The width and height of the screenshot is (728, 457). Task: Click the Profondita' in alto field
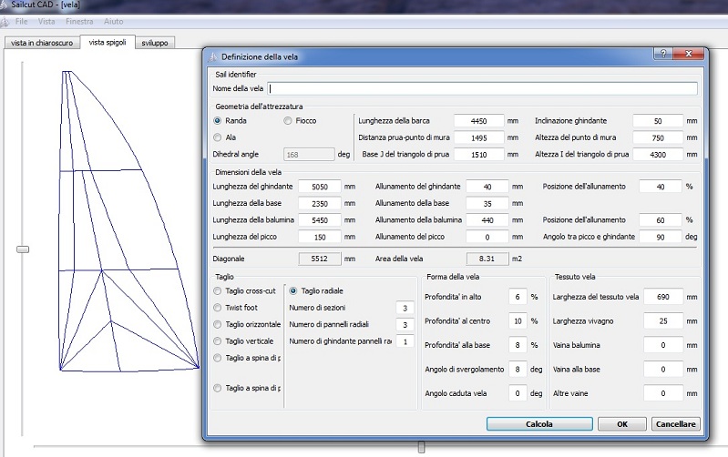pos(518,297)
